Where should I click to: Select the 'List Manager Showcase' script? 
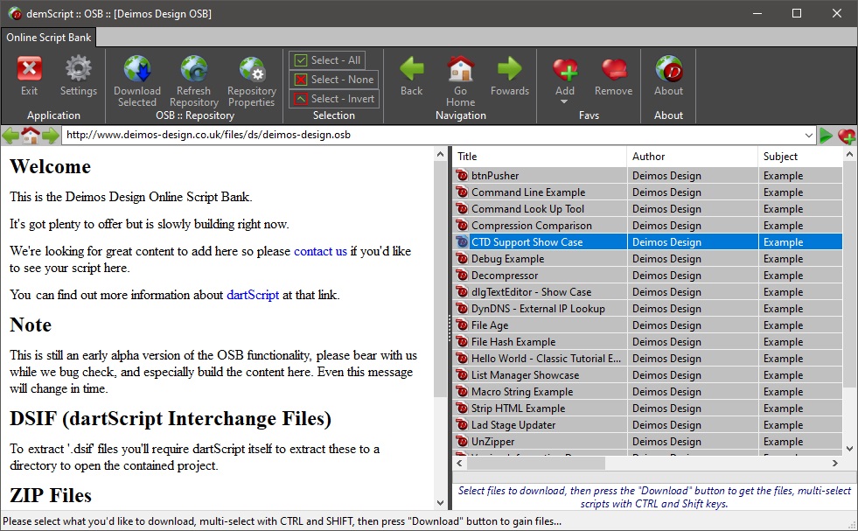point(647,375)
